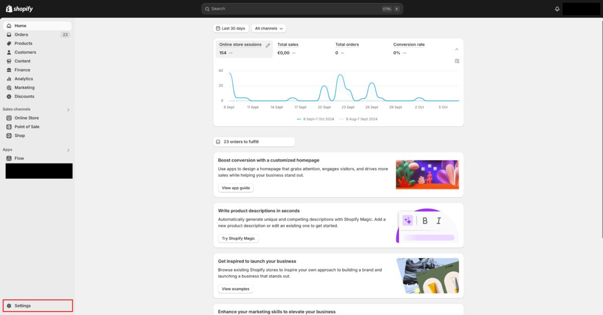Expand the Sales channels section
Viewport: 603px width, 315px height.
68,110
